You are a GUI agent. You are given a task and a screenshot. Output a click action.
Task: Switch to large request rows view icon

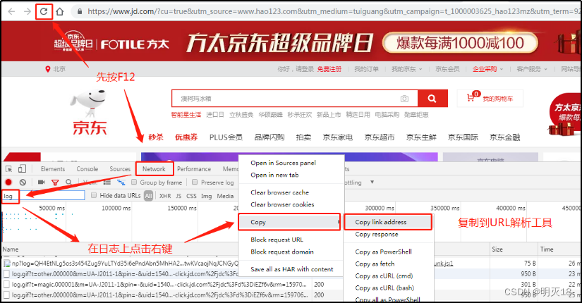(107, 182)
